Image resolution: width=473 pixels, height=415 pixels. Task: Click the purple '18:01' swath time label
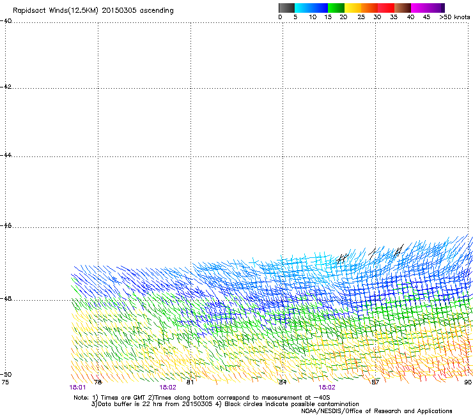pos(77,388)
